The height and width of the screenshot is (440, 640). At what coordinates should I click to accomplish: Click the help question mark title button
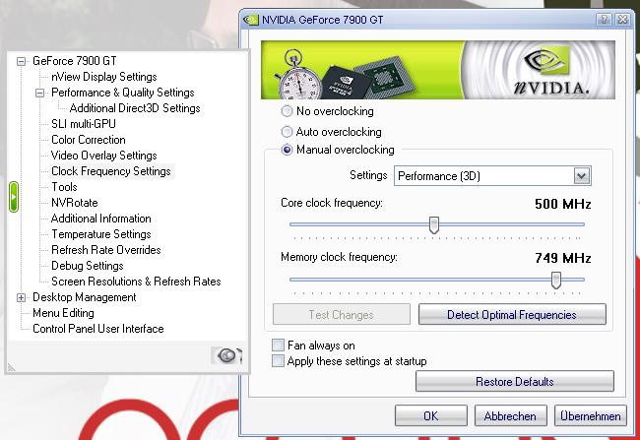pos(604,19)
